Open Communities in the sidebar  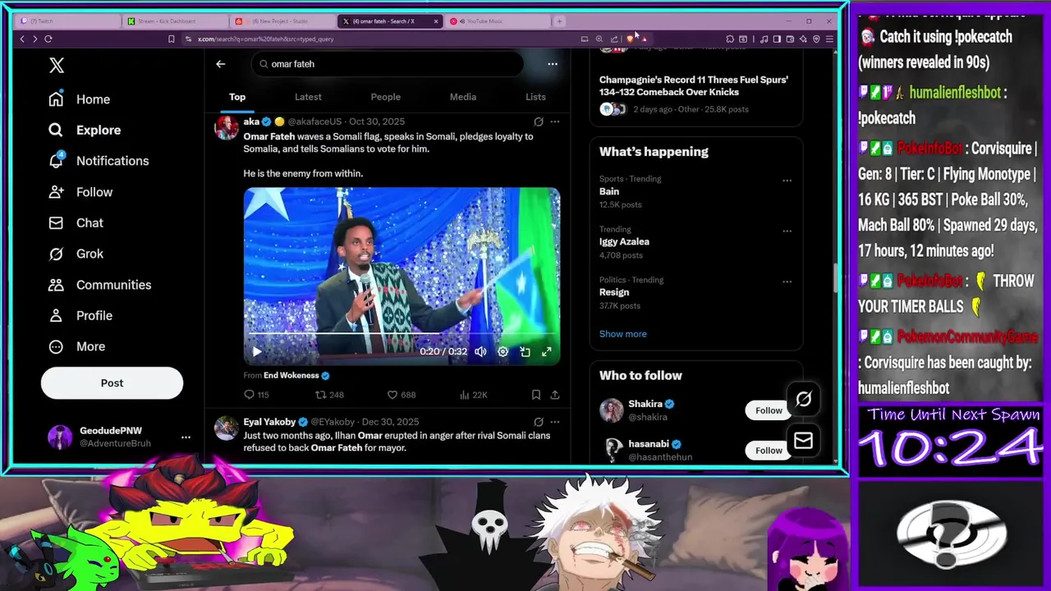99,285
